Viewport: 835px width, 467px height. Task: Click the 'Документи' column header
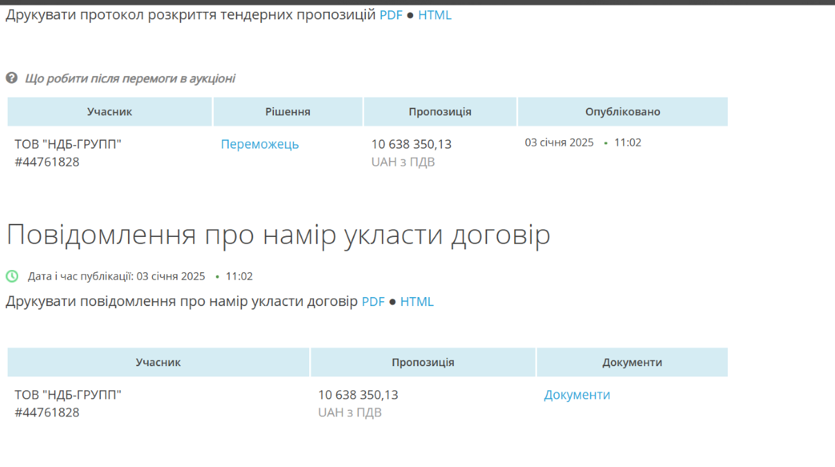pyautogui.click(x=632, y=363)
